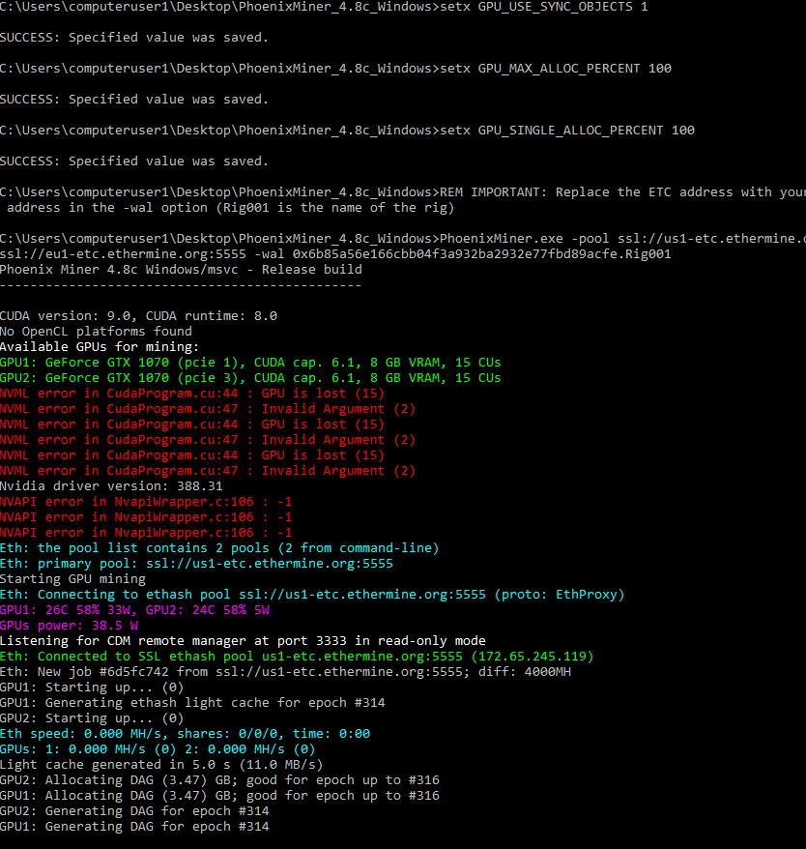Click the 'GPU2: Starting up... (0)' line
Viewport: 806px width, 849px height.
[x=92, y=717]
